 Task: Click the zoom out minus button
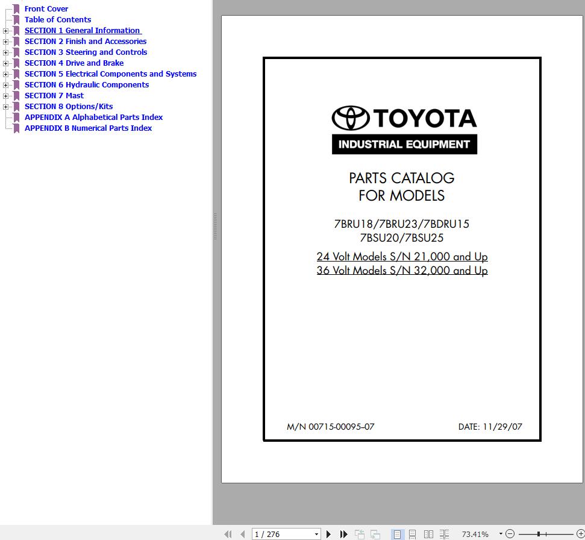pyautogui.click(x=510, y=534)
